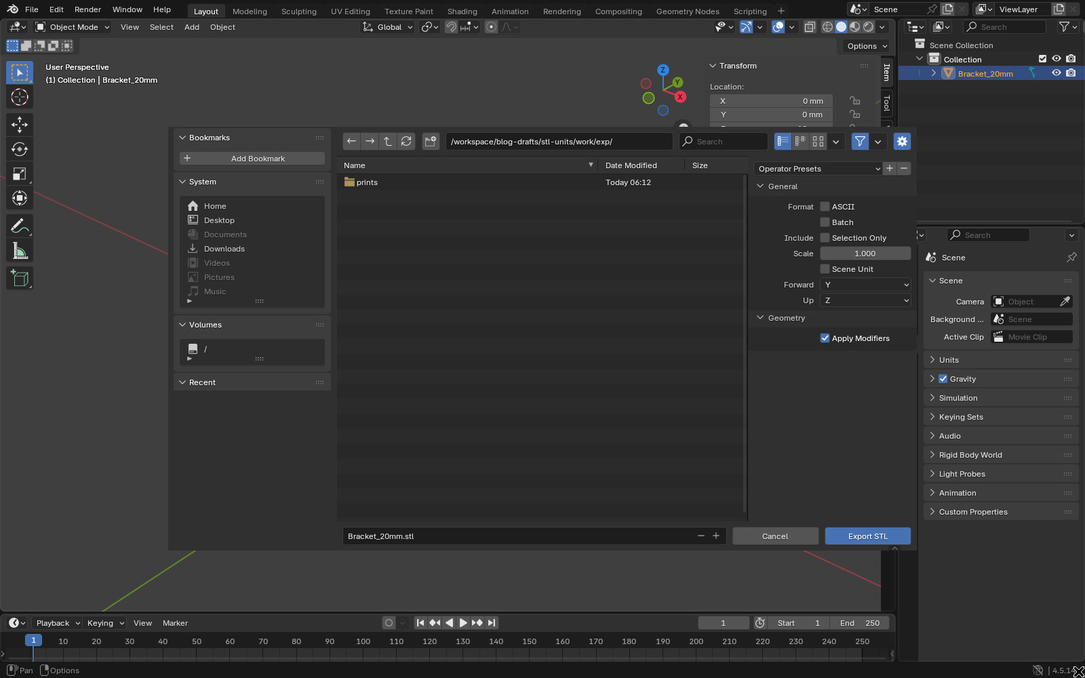Switch to the Geometry Nodes workspace tab
This screenshot has height=678, width=1085.
688,11
